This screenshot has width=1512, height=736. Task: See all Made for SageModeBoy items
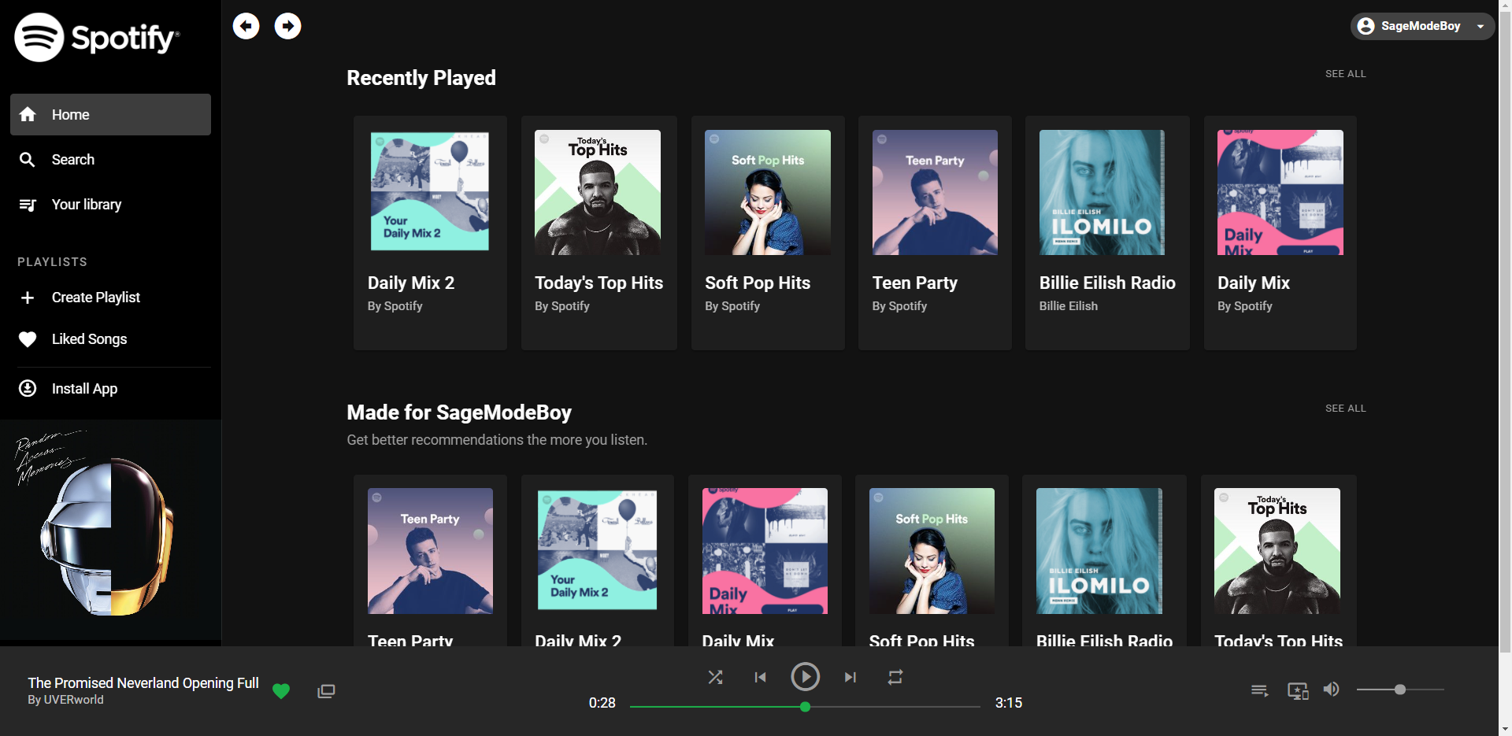coord(1345,409)
